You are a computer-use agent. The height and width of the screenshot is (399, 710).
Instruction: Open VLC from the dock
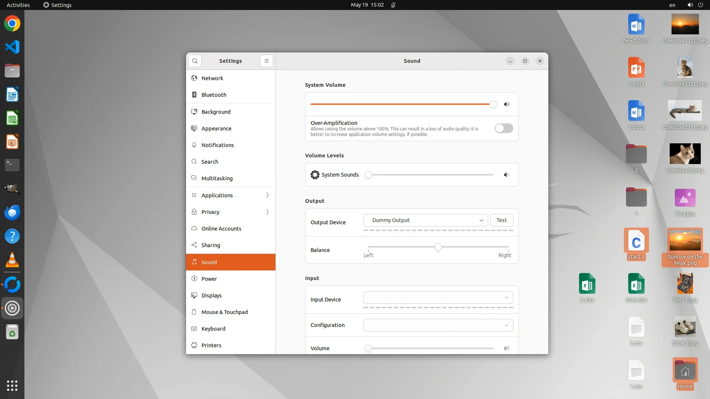12,260
